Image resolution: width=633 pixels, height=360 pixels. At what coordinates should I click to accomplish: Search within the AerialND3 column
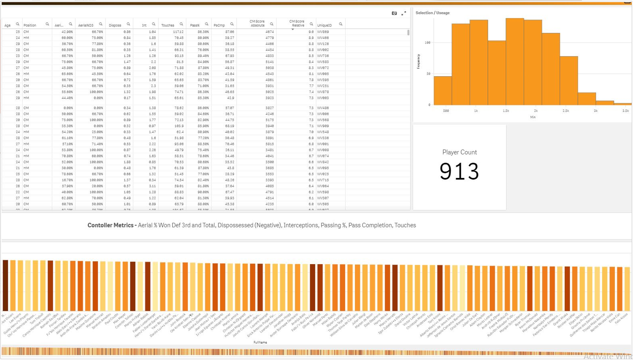pyautogui.click(x=101, y=24)
